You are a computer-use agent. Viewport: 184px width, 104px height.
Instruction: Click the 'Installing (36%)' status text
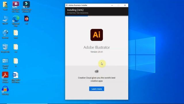(75, 10)
